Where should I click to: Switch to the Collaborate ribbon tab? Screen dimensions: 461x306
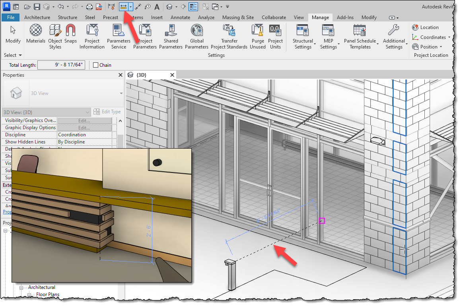click(274, 17)
